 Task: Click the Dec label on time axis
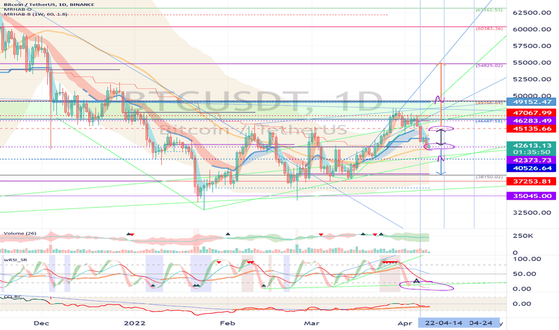click(41, 323)
